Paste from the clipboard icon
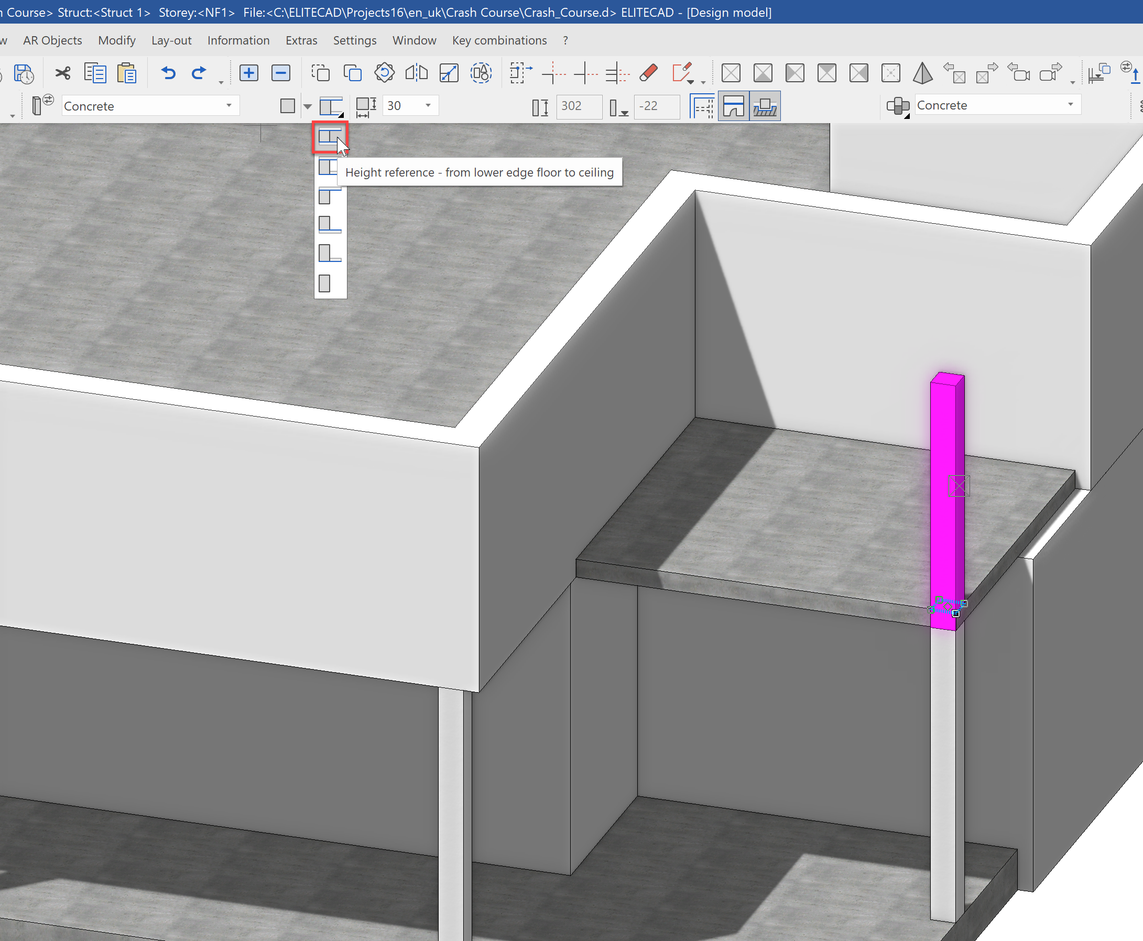The image size is (1143, 941). coord(126,73)
